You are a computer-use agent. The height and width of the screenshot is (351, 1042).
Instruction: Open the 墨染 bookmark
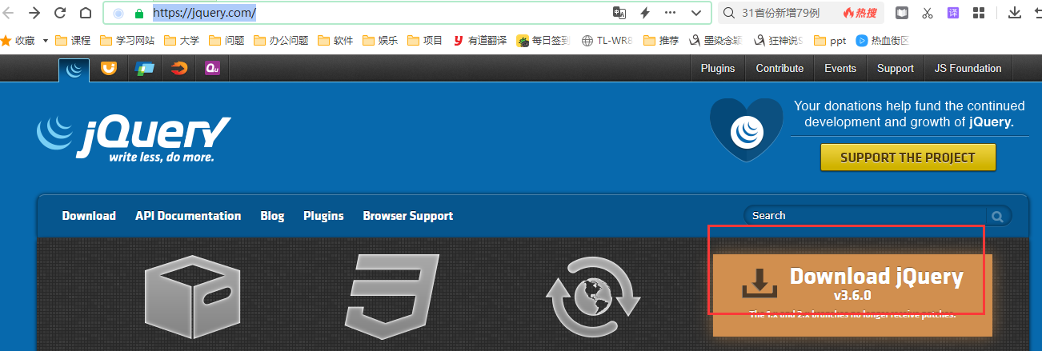click(x=715, y=40)
